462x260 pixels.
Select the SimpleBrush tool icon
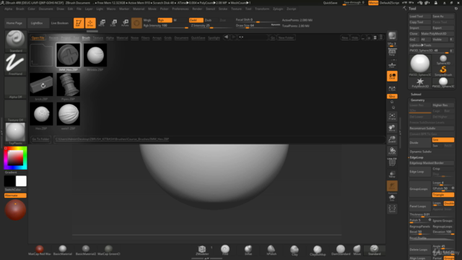[443, 71]
